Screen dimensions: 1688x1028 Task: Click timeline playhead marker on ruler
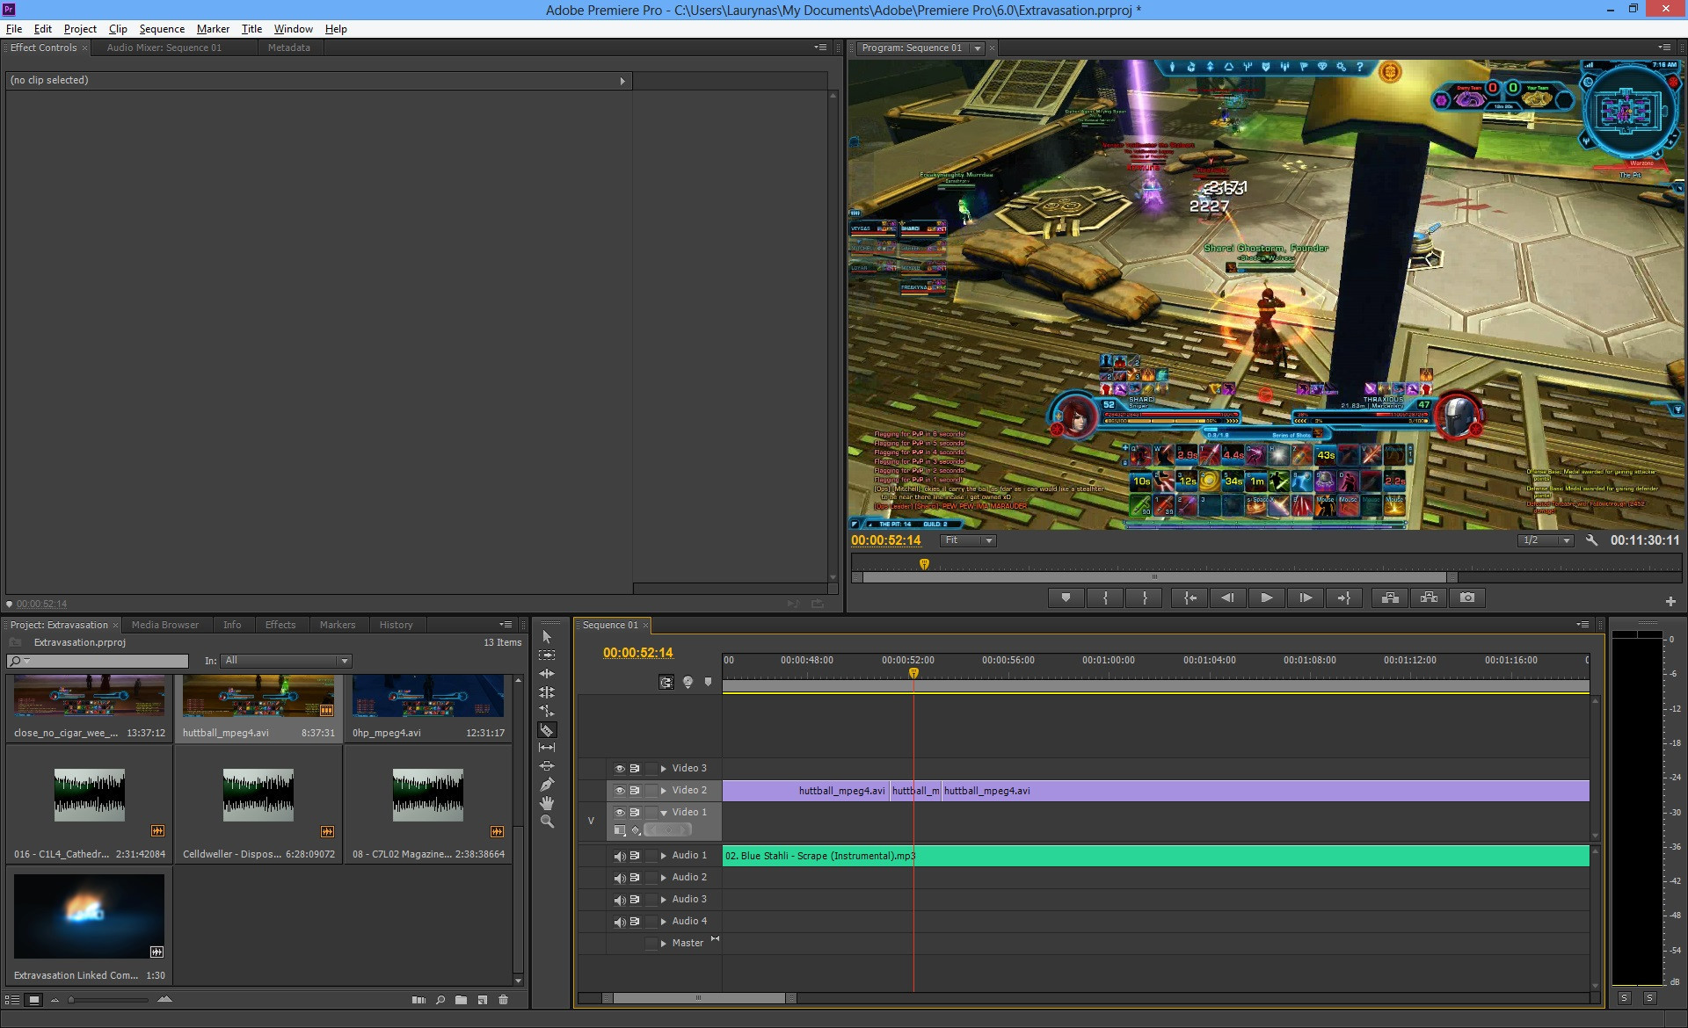[x=913, y=673]
